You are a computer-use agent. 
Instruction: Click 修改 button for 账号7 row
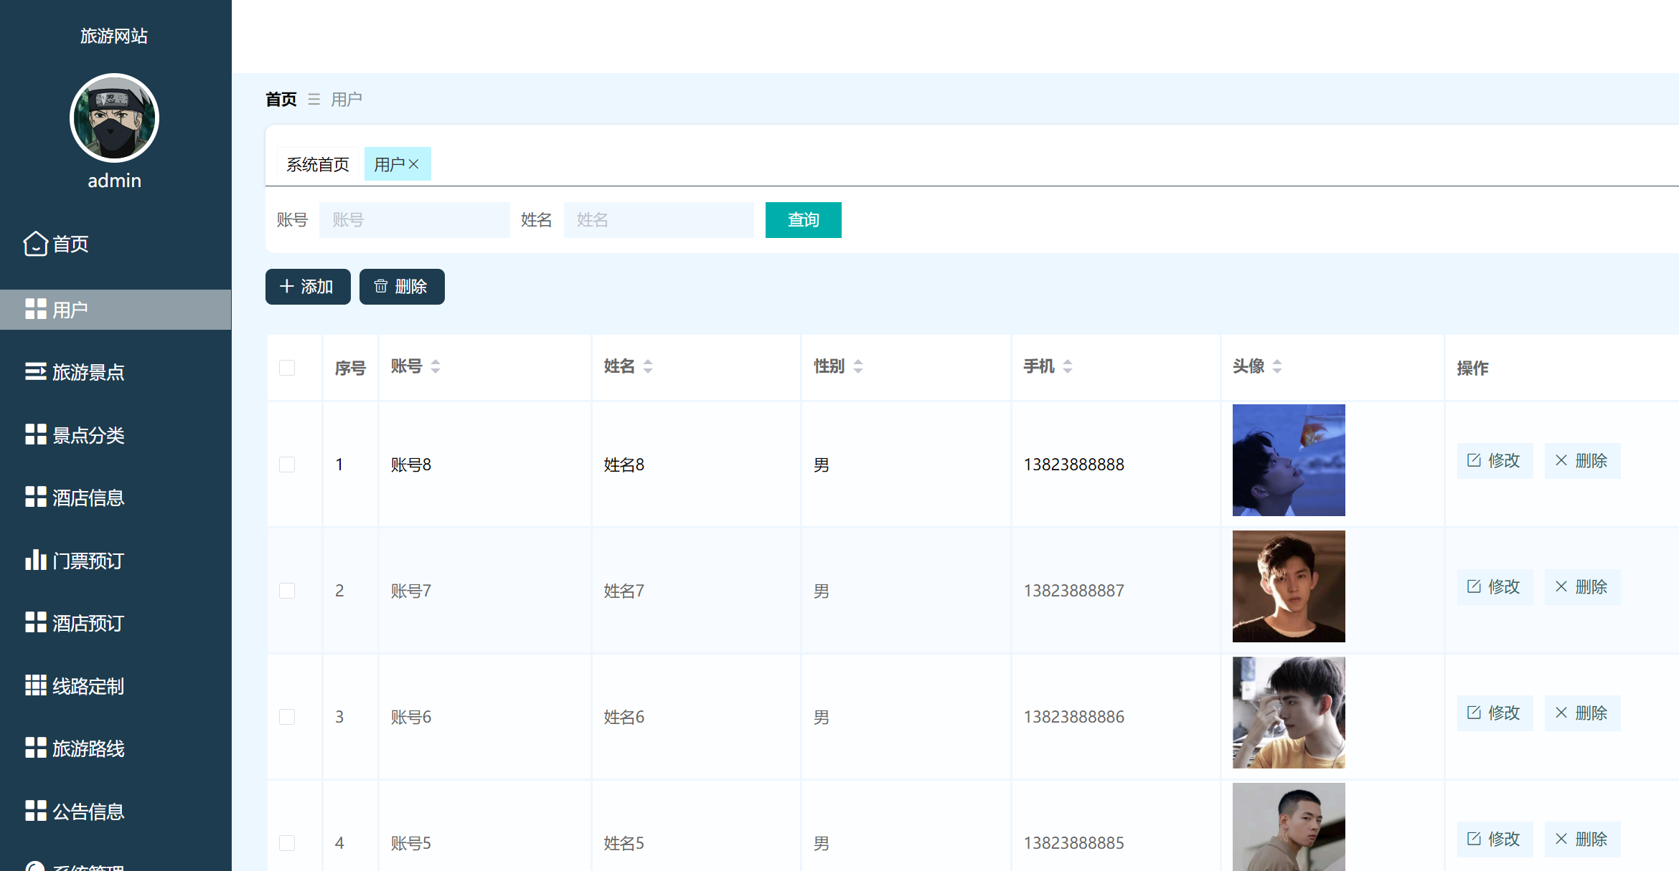click(x=1495, y=586)
